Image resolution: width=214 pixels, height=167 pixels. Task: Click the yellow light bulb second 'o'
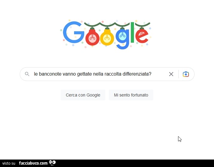pos(107,37)
